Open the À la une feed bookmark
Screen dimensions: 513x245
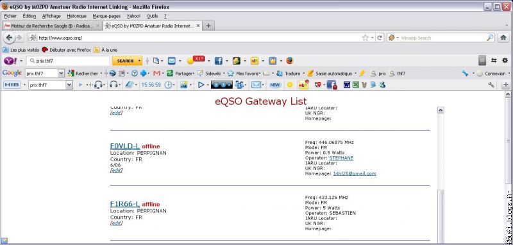(x=105, y=50)
